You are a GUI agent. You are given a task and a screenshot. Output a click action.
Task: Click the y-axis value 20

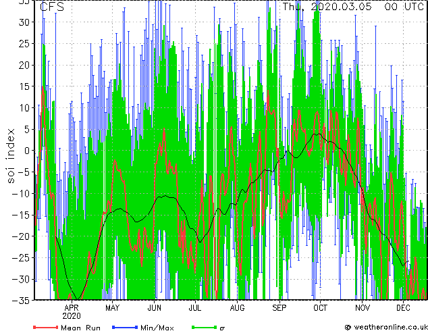24,65
